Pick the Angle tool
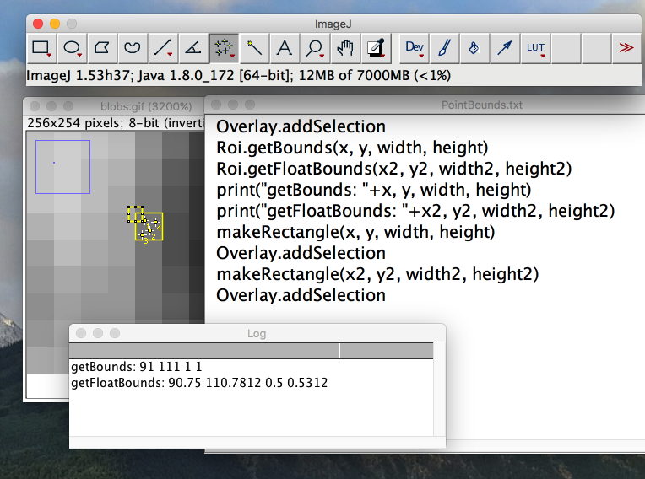The height and width of the screenshot is (479, 645). pos(192,48)
